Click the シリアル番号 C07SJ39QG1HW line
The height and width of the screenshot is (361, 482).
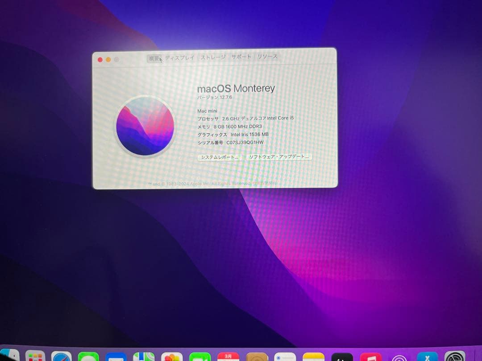pyautogui.click(x=230, y=143)
